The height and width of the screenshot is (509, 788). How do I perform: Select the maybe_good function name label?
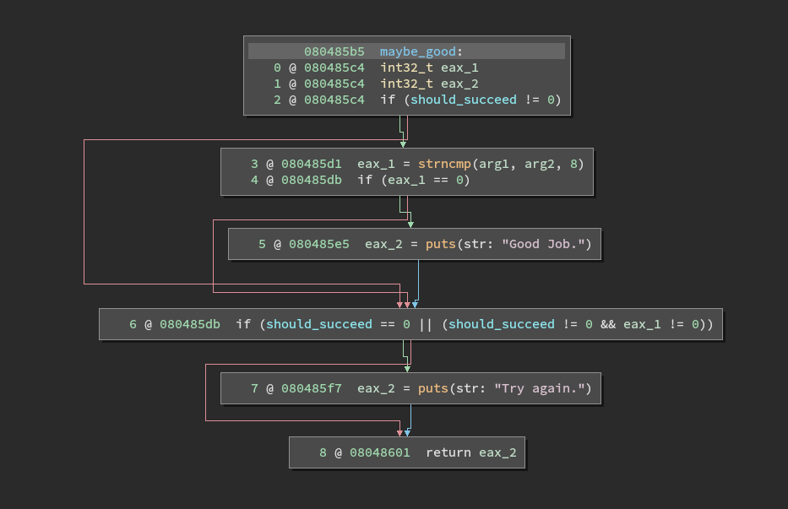(417, 51)
